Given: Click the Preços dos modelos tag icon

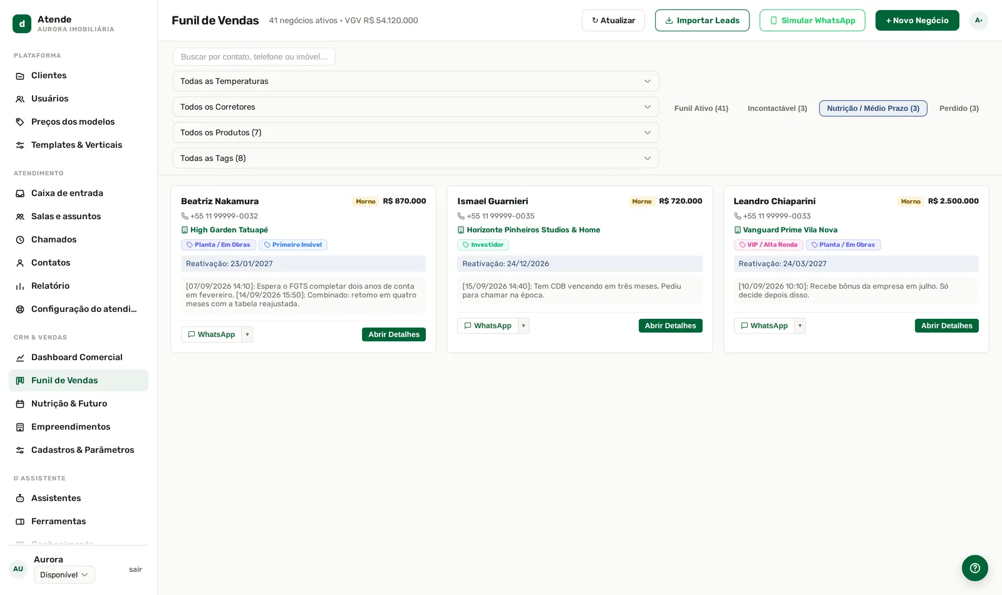Looking at the screenshot, I should point(20,122).
